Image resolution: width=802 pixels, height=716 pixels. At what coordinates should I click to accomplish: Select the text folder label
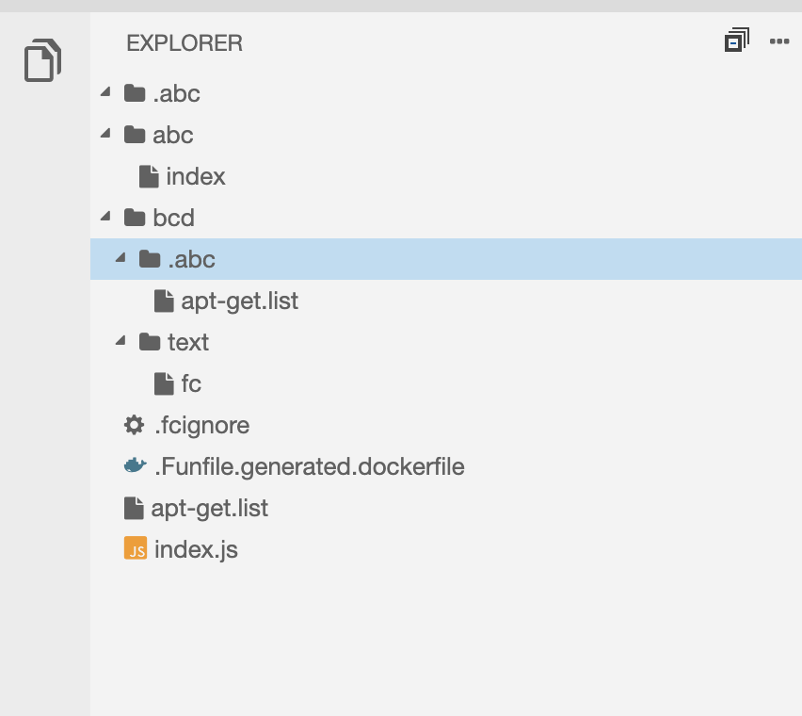pos(188,342)
